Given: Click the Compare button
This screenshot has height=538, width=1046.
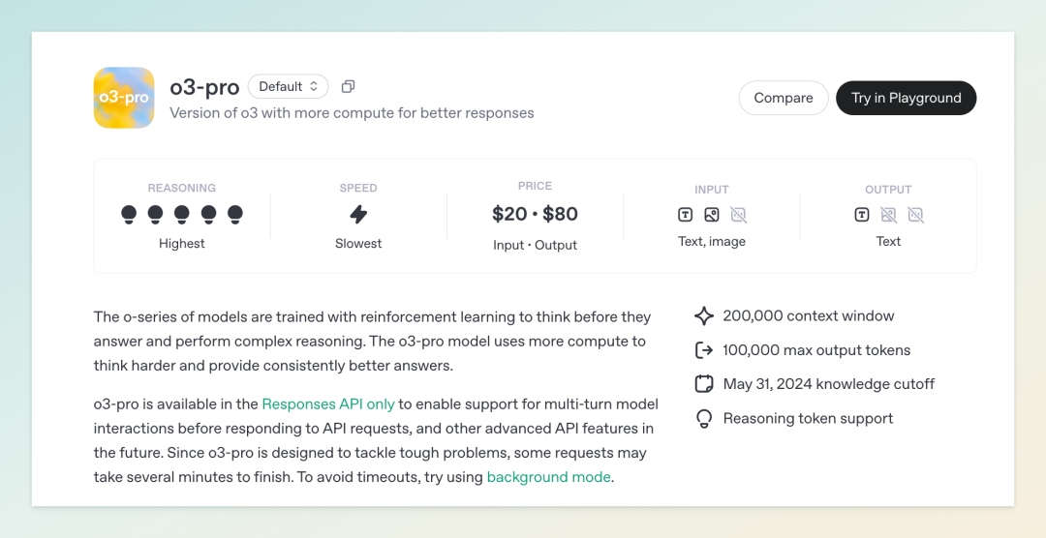Looking at the screenshot, I should (x=784, y=98).
